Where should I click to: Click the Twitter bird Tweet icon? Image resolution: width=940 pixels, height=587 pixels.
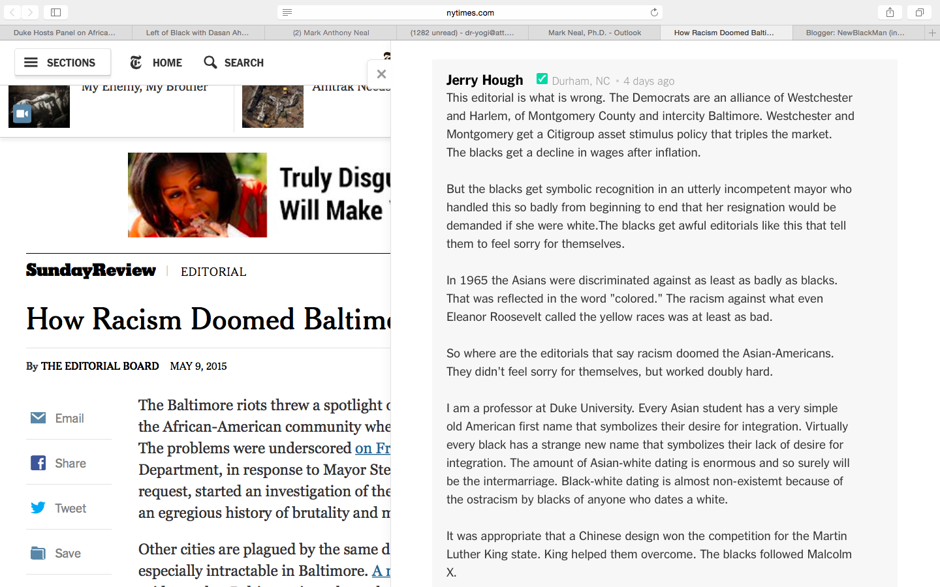pos(39,508)
